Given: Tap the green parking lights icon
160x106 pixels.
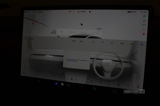Looking at the screenshot, I should (144, 25).
